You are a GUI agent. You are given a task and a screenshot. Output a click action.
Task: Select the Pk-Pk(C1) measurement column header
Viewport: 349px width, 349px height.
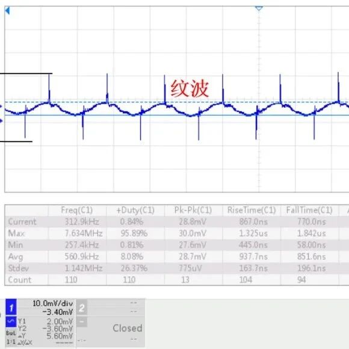click(x=193, y=210)
